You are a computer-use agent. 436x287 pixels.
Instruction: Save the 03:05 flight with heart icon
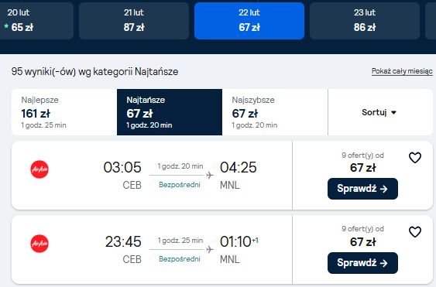pos(415,158)
